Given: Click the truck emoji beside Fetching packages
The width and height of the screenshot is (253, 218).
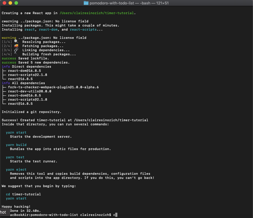Looking at the screenshot, I should pos(16,46).
